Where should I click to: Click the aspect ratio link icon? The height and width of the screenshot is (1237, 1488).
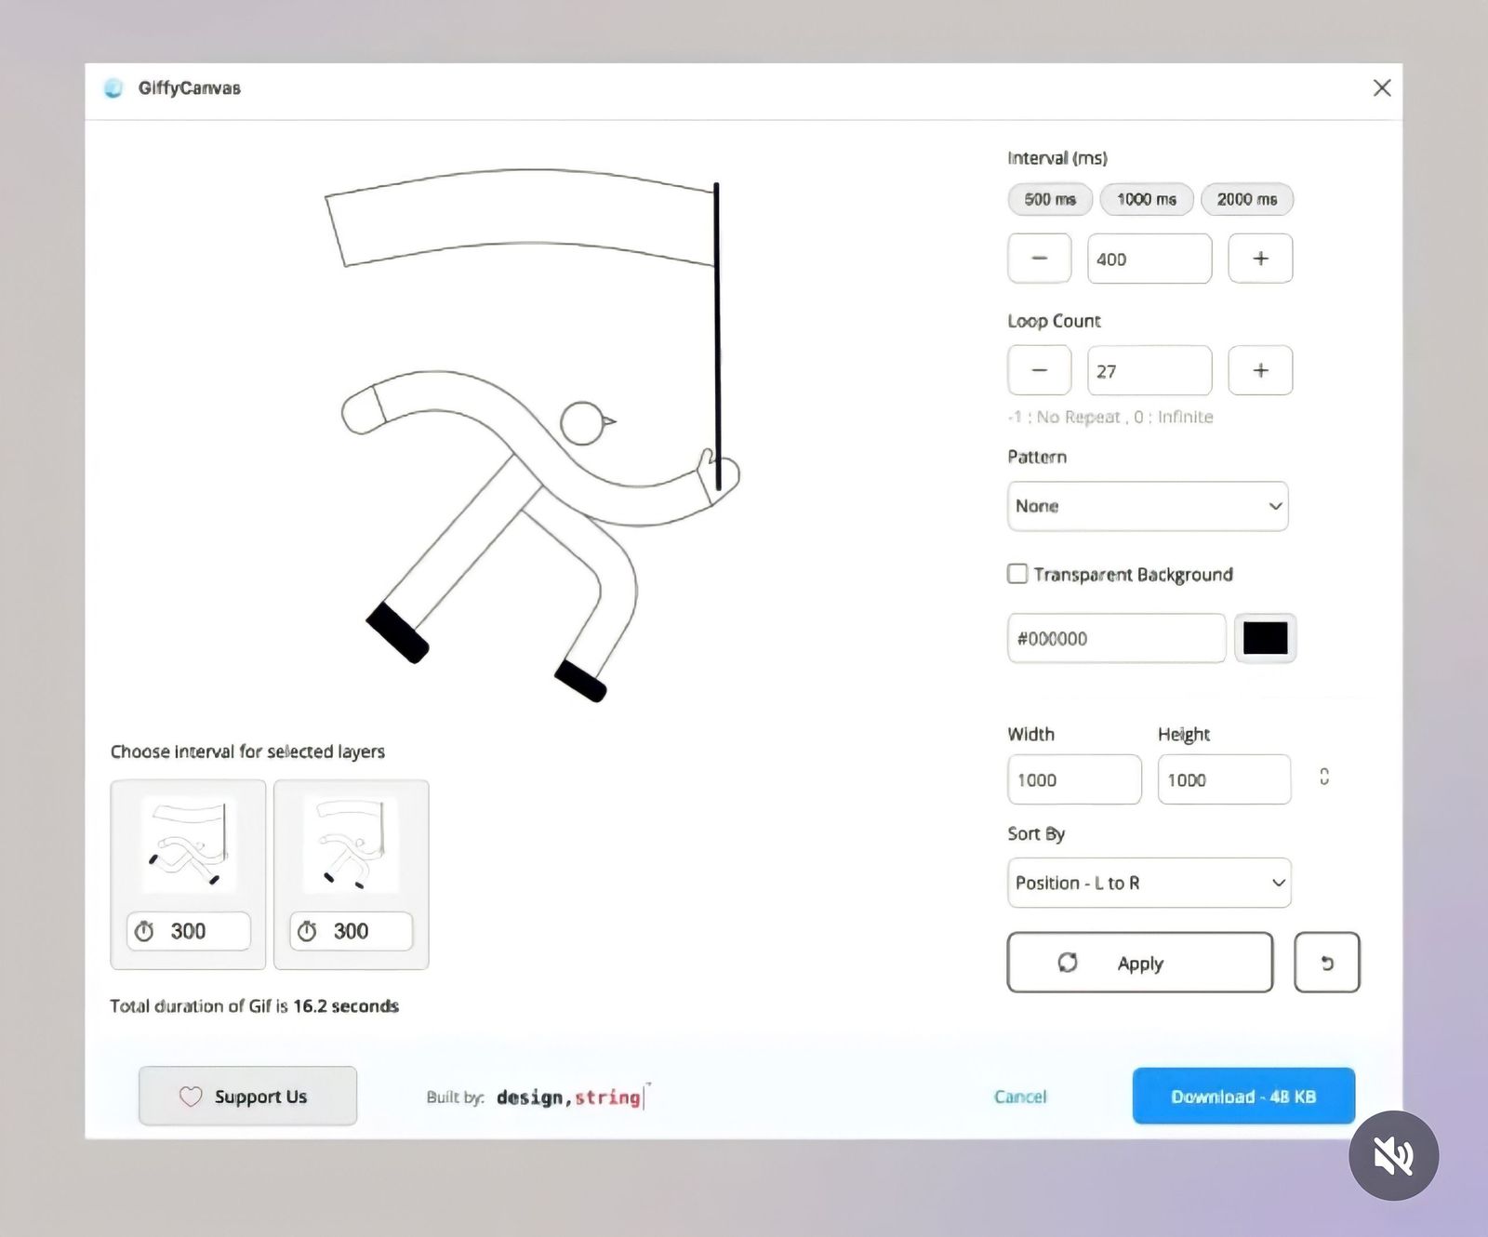pos(1324,777)
